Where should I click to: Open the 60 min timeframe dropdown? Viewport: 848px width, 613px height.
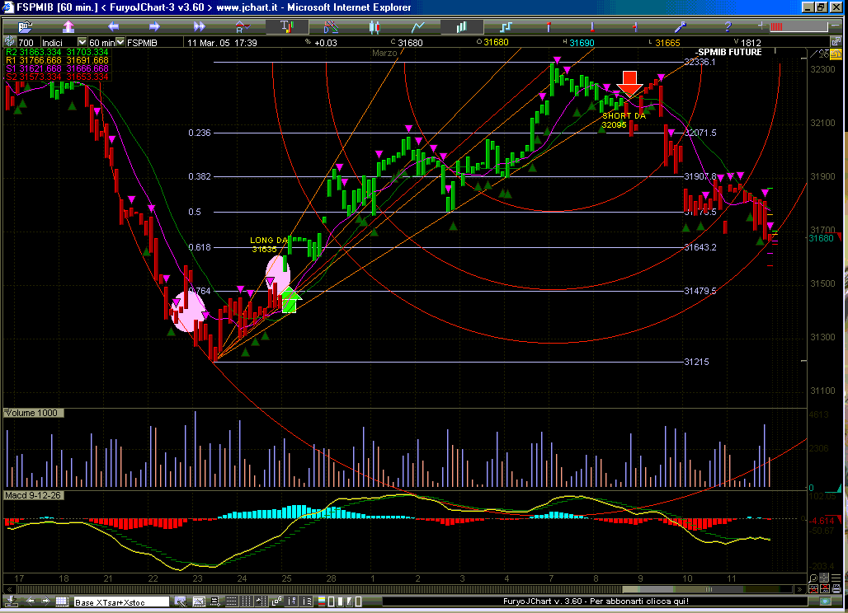[119, 42]
